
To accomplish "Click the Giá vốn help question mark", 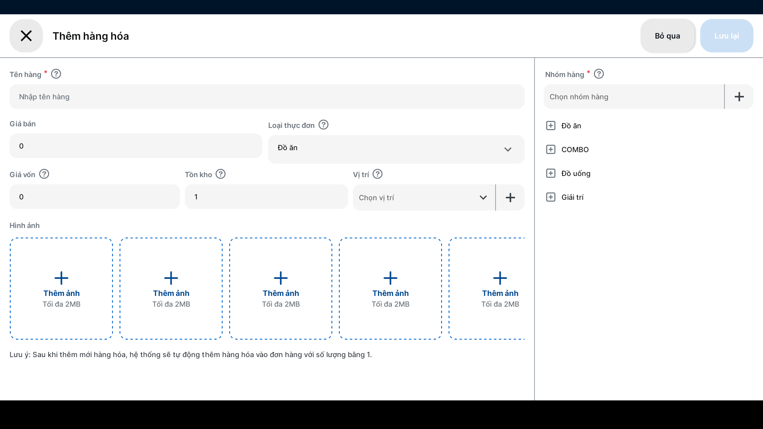I will 44,174.
